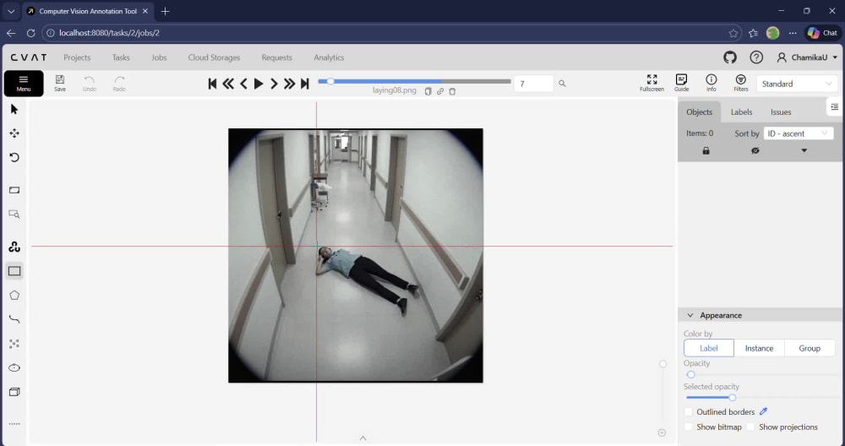Select the Draw ellipse tool

pos(14,368)
